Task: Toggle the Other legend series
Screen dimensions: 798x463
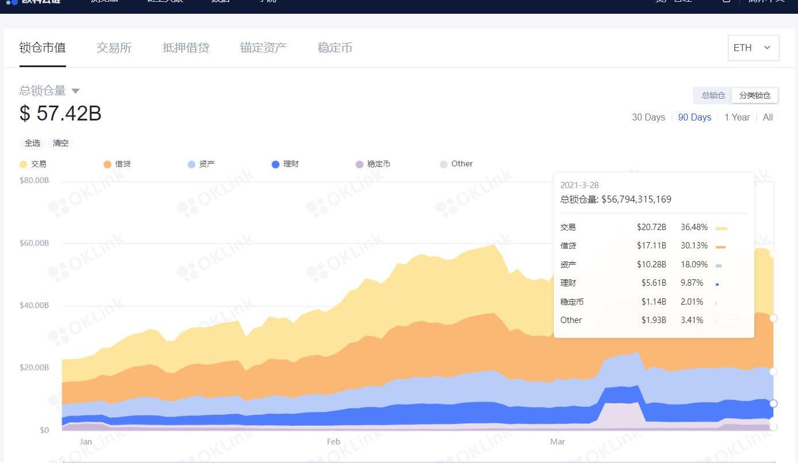Action: [x=456, y=164]
